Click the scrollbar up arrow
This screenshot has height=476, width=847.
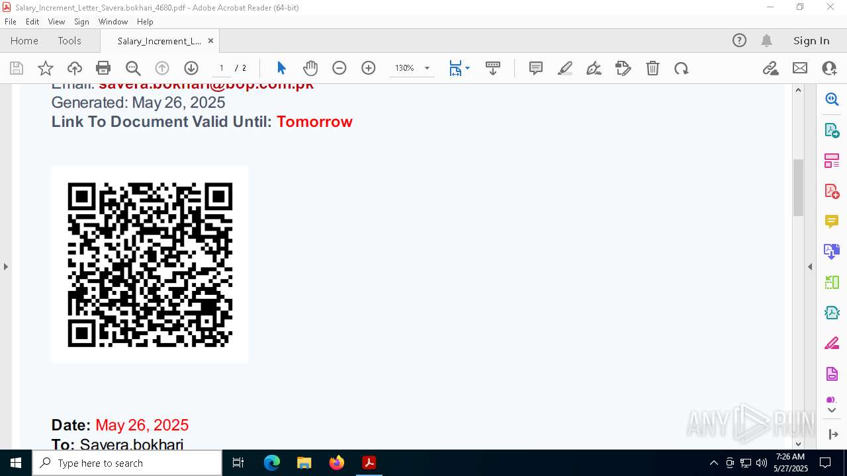[x=798, y=90]
